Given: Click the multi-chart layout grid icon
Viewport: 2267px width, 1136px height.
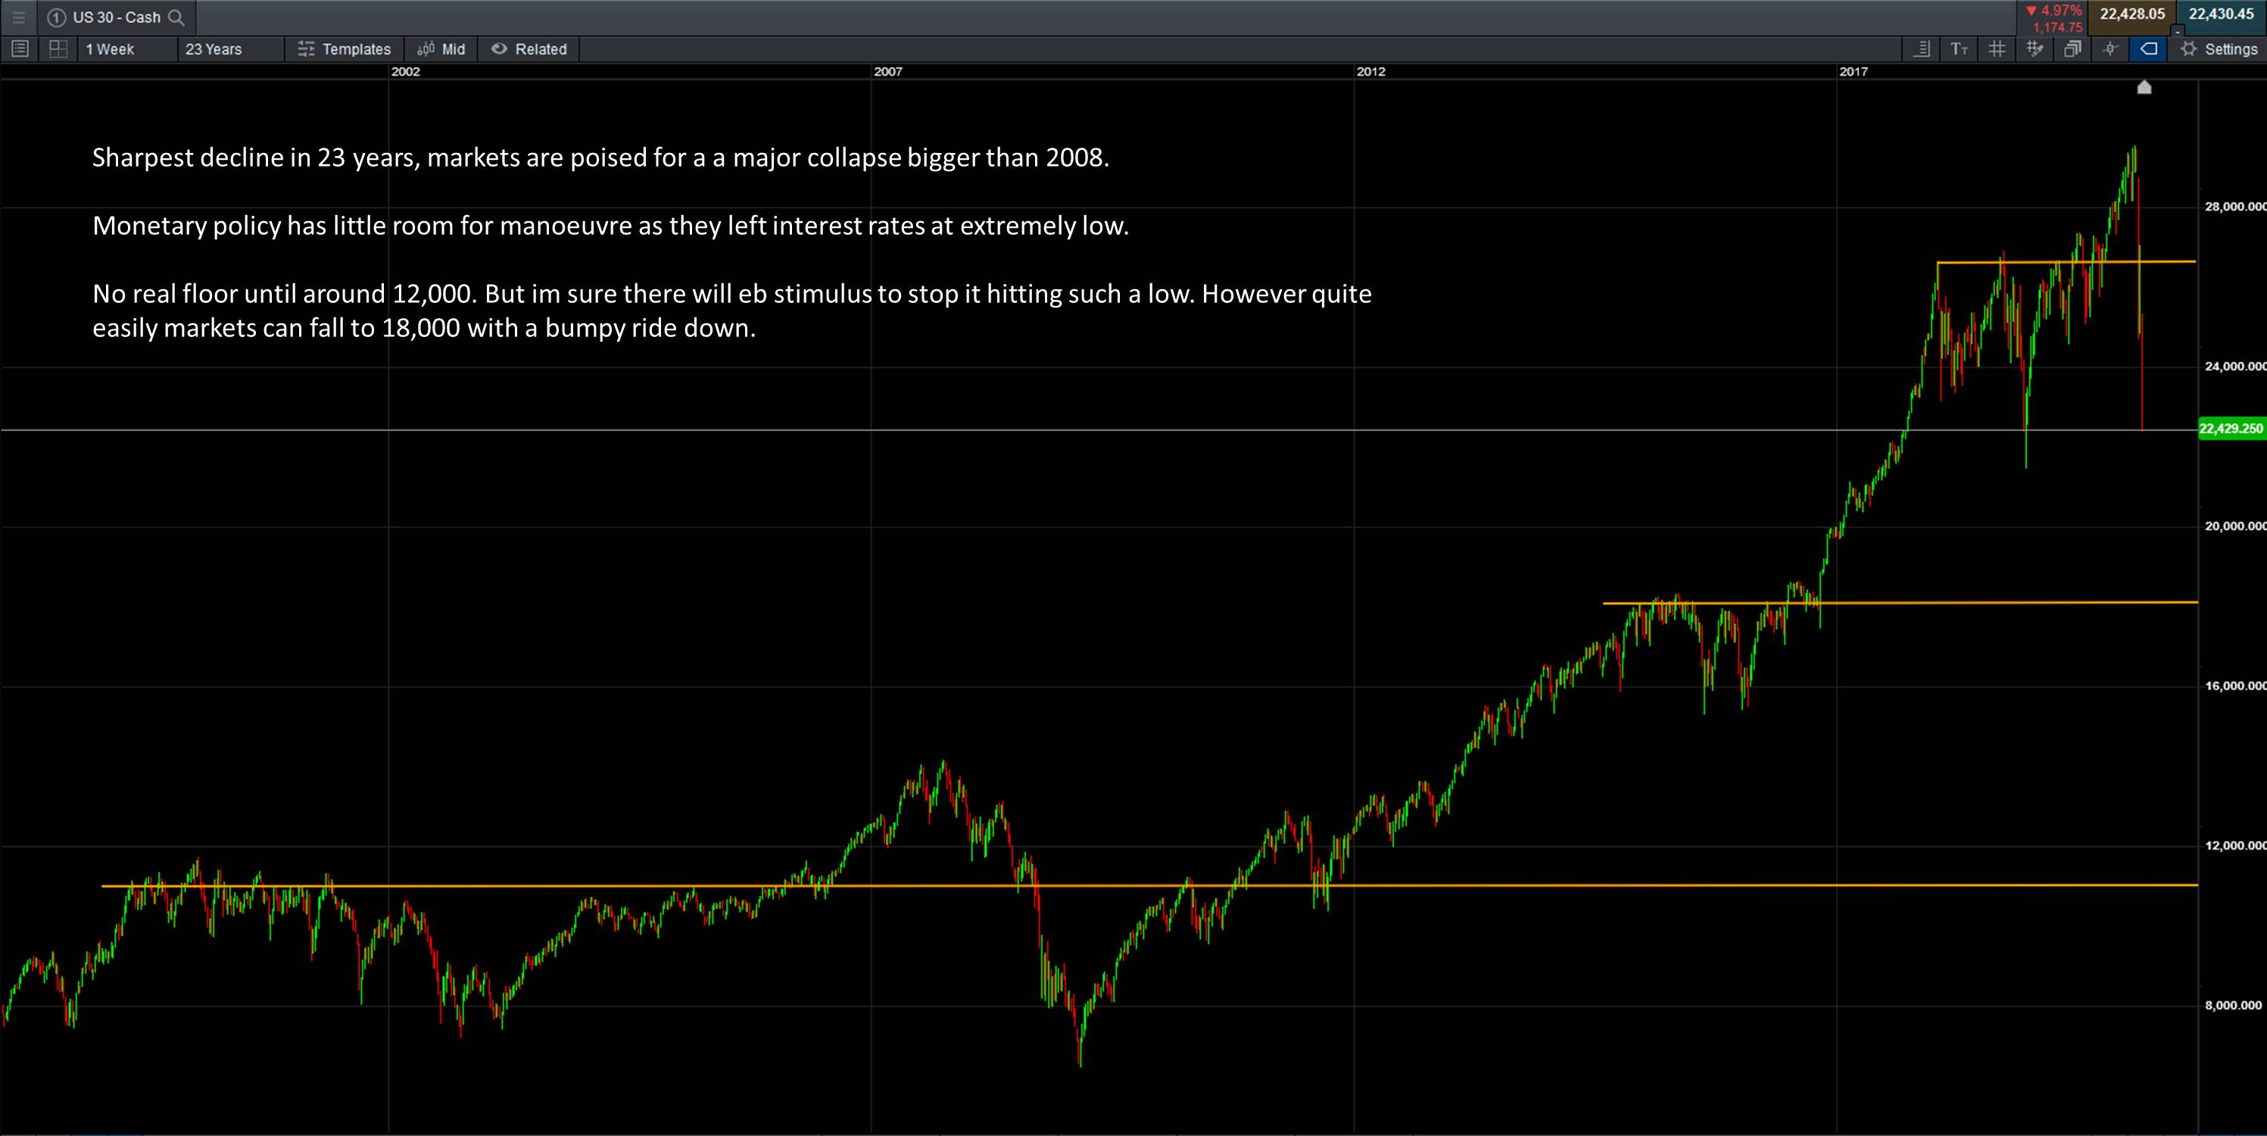Looking at the screenshot, I should pyautogui.click(x=58, y=49).
